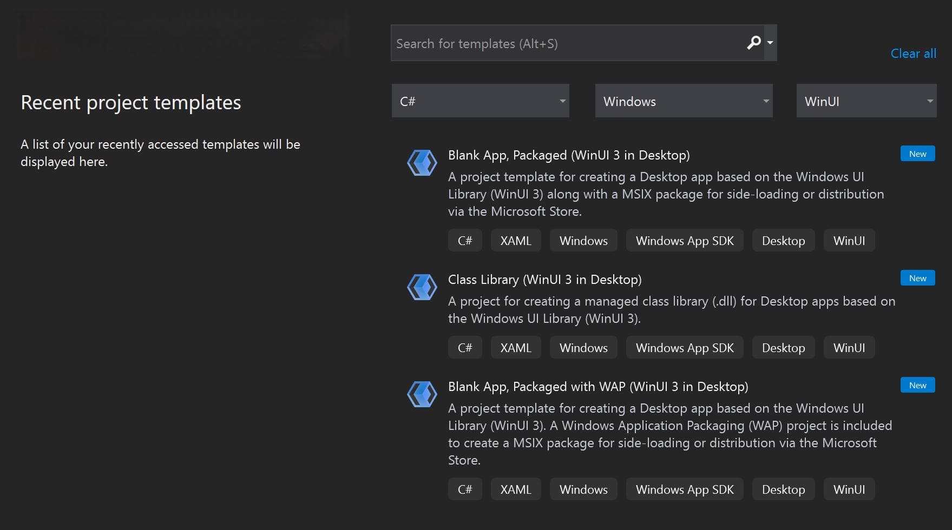Open the C# language filter dropdown
The image size is (952, 530).
coord(480,101)
